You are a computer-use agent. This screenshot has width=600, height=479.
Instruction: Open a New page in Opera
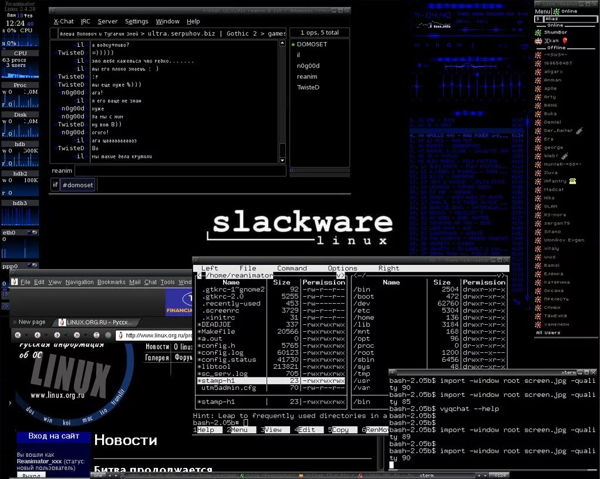click(x=29, y=322)
